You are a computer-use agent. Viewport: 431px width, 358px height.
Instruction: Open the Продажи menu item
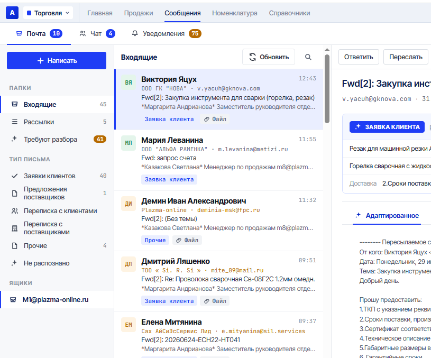coord(139,13)
